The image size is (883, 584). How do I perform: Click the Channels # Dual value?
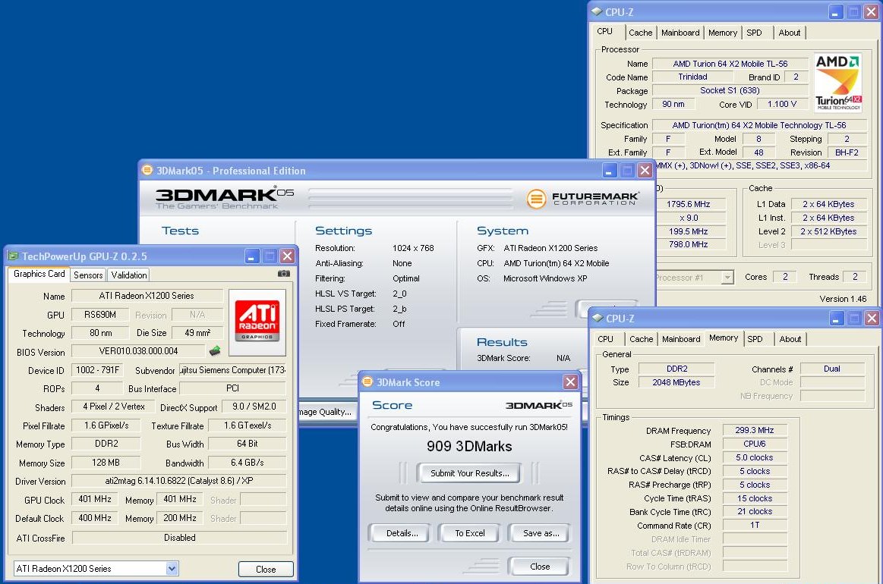[832, 369]
